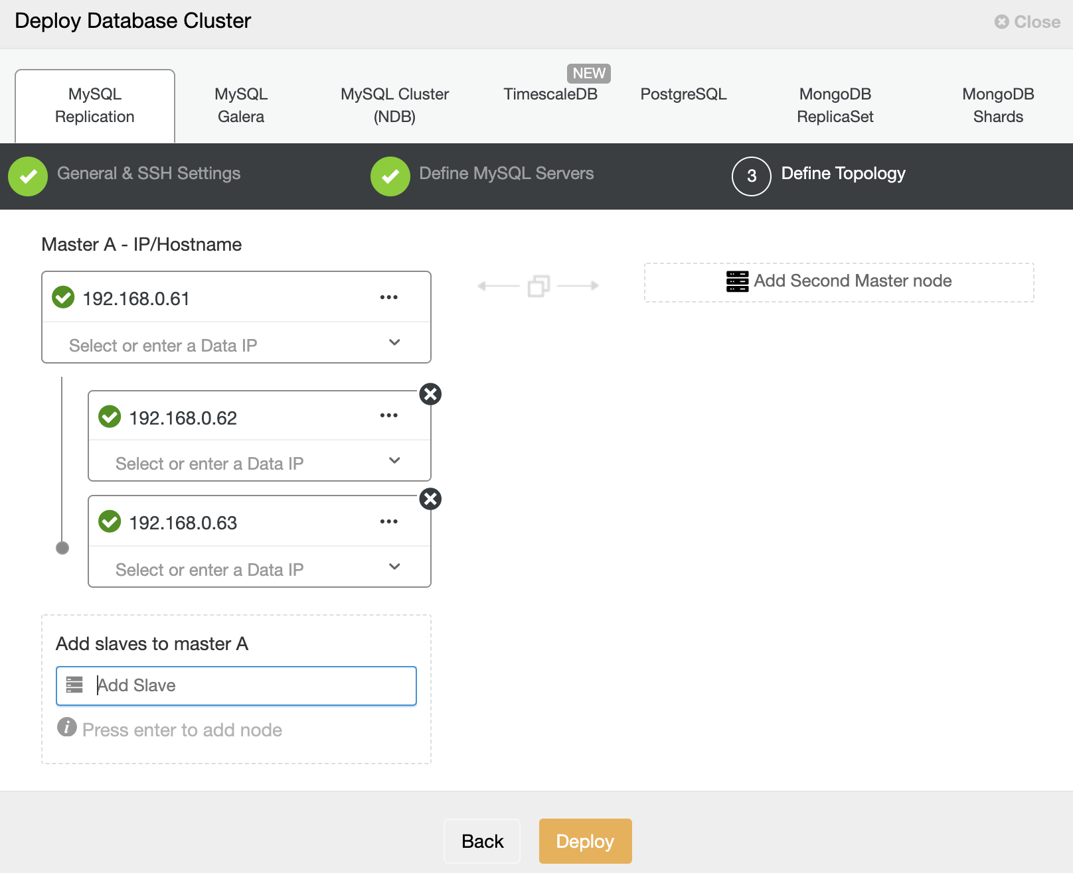Open the TimescaleDB tab

coord(550,94)
